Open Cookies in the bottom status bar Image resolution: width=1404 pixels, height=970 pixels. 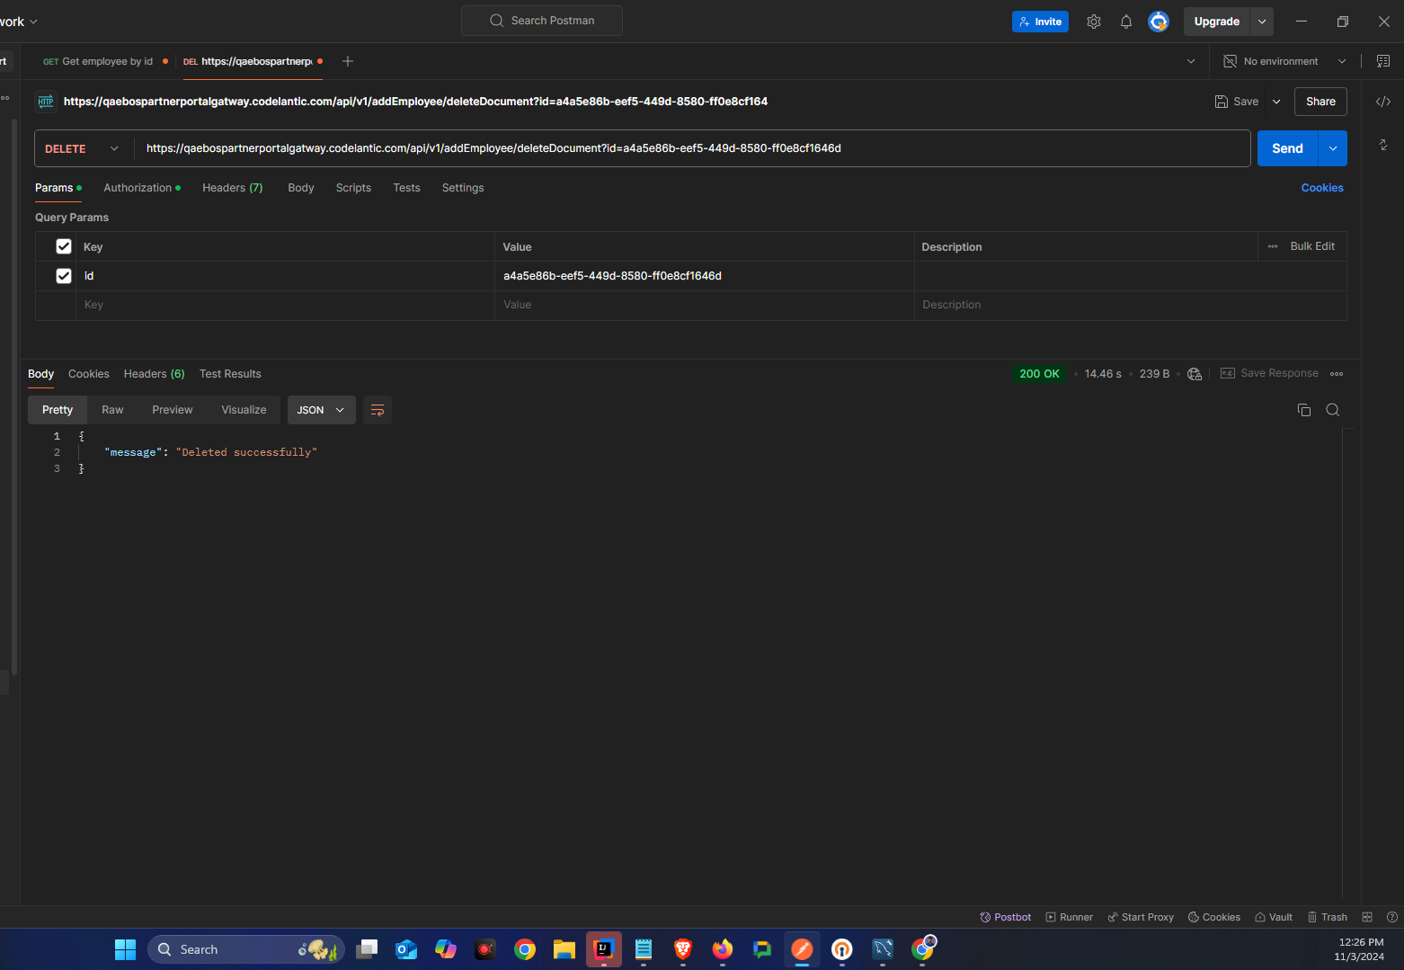1214,917
